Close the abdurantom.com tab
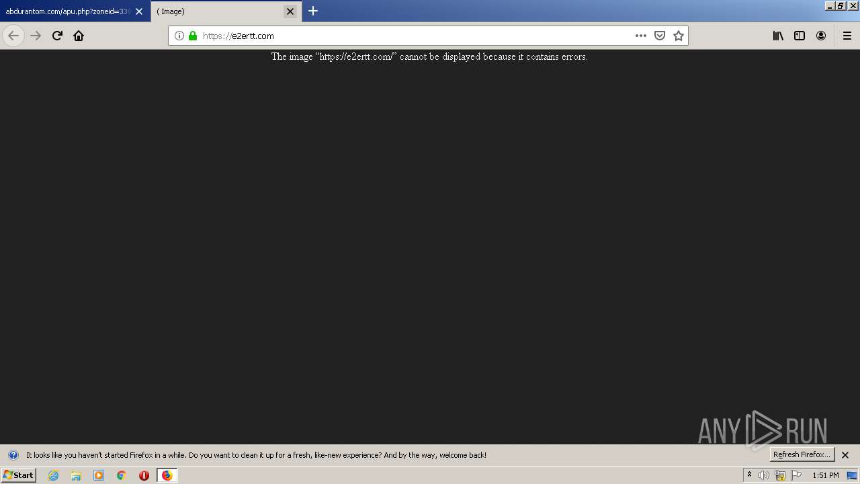 click(139, 11)
